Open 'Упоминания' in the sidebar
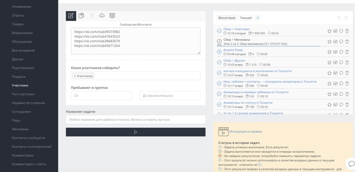 (22, 7)
